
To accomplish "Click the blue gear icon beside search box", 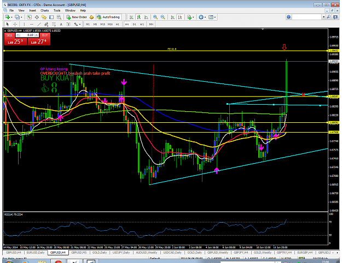I will [x=288, y=17].
